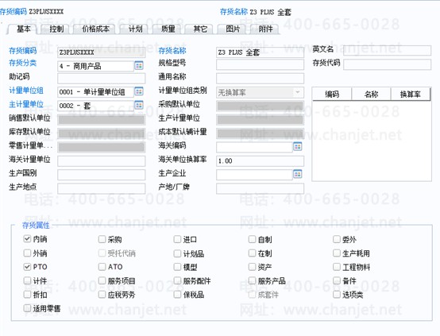Click the 换算率 column header

tap(411, 94)
